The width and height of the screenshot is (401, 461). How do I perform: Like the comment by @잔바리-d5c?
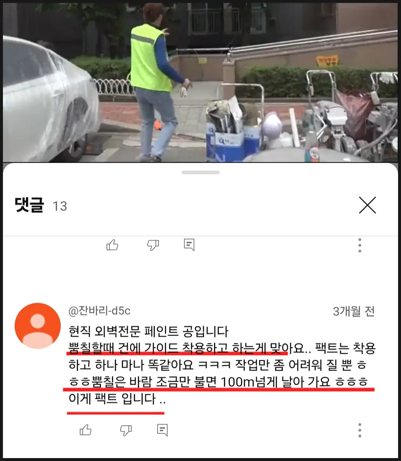[86, 430]
